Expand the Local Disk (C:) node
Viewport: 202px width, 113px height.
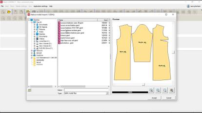point(34,41)
